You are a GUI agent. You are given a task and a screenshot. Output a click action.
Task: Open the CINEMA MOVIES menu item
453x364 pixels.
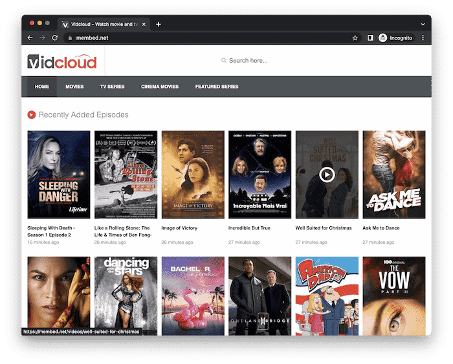click(160, 87)
